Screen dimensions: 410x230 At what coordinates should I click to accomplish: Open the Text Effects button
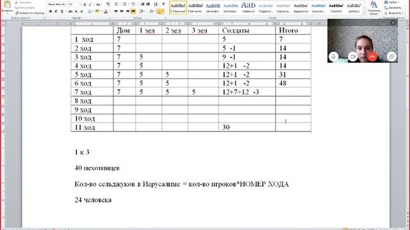90,11
